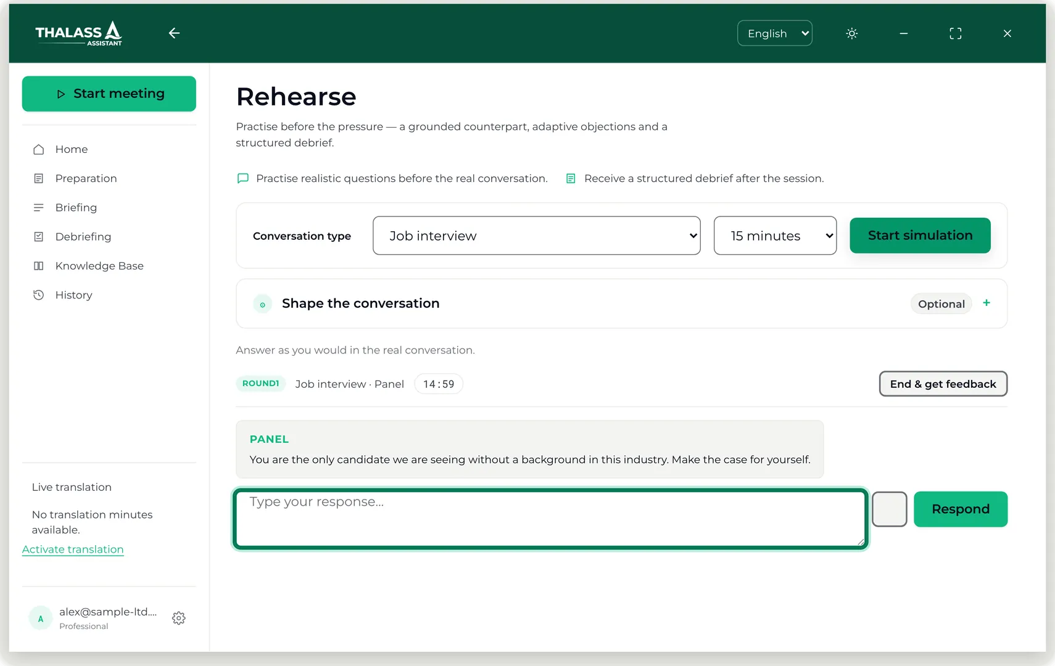The height and width of the screenshot is (666, 1055).
Task: Click the user avatar letter A
Action: pos(41,618)
